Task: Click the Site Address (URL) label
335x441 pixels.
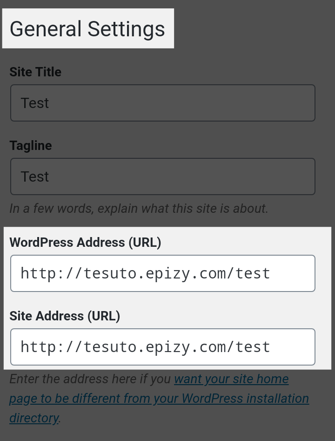Action: coord(65,316)
